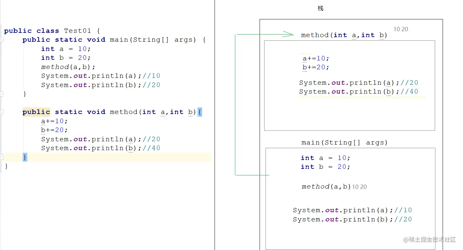
Task: Click 'int a = 10;' inside the main stack frame
Action: pos(326,158)
